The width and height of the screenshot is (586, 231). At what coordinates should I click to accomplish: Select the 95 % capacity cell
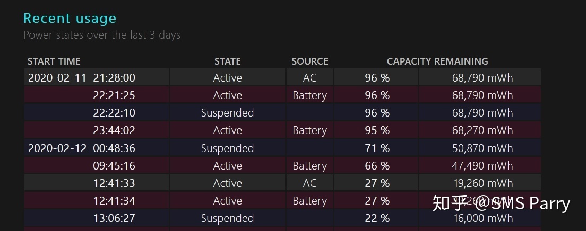click(x=377, y=130)
